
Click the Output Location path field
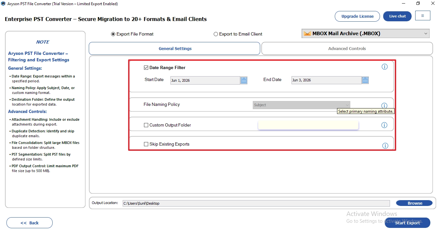256,203
